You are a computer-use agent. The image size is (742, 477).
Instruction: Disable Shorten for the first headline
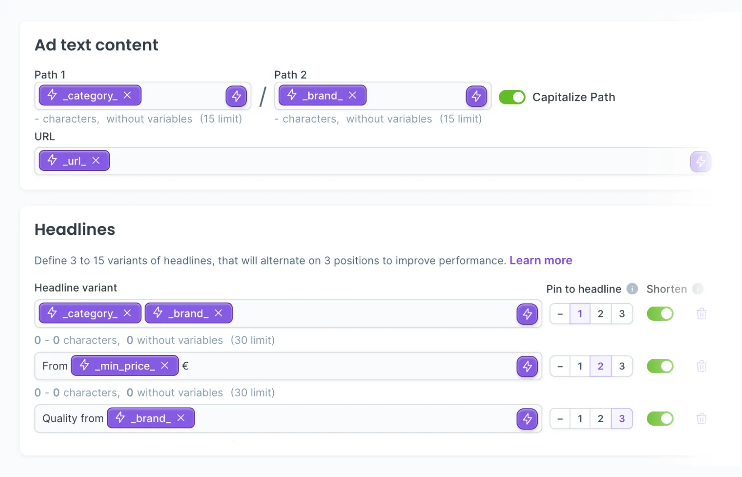660,313
